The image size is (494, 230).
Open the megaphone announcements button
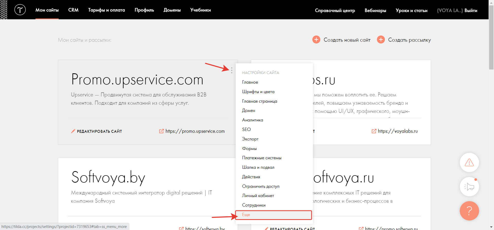(x=469, y=187)
